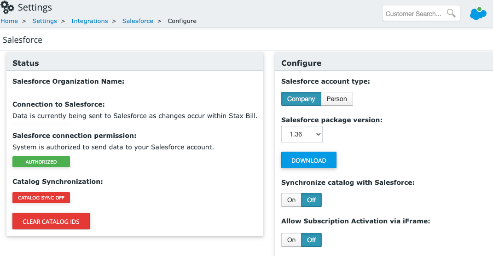The width and height of the screenshot is (493, 256).
Task: Focus the Customer Search input field
Action: coord(413,13)
